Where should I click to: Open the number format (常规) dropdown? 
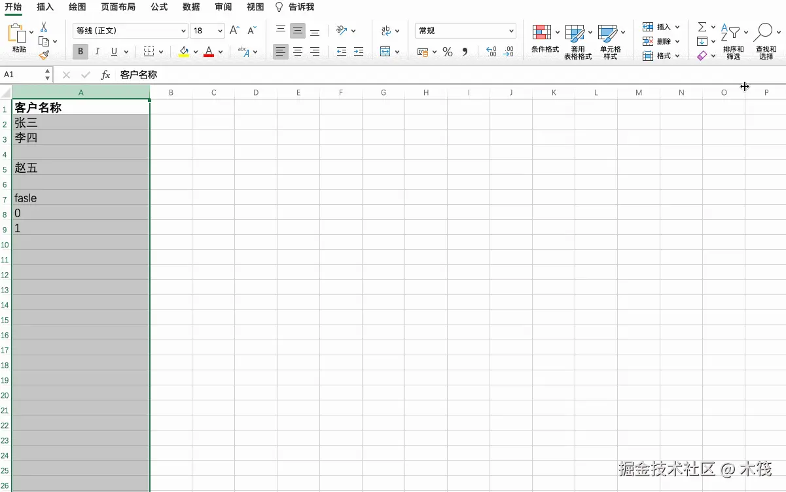click(465, 30)
